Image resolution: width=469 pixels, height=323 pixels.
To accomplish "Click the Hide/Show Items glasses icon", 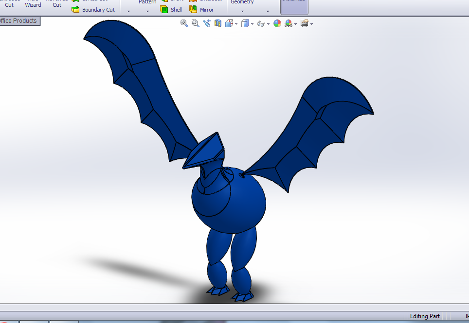I will 261,24.
